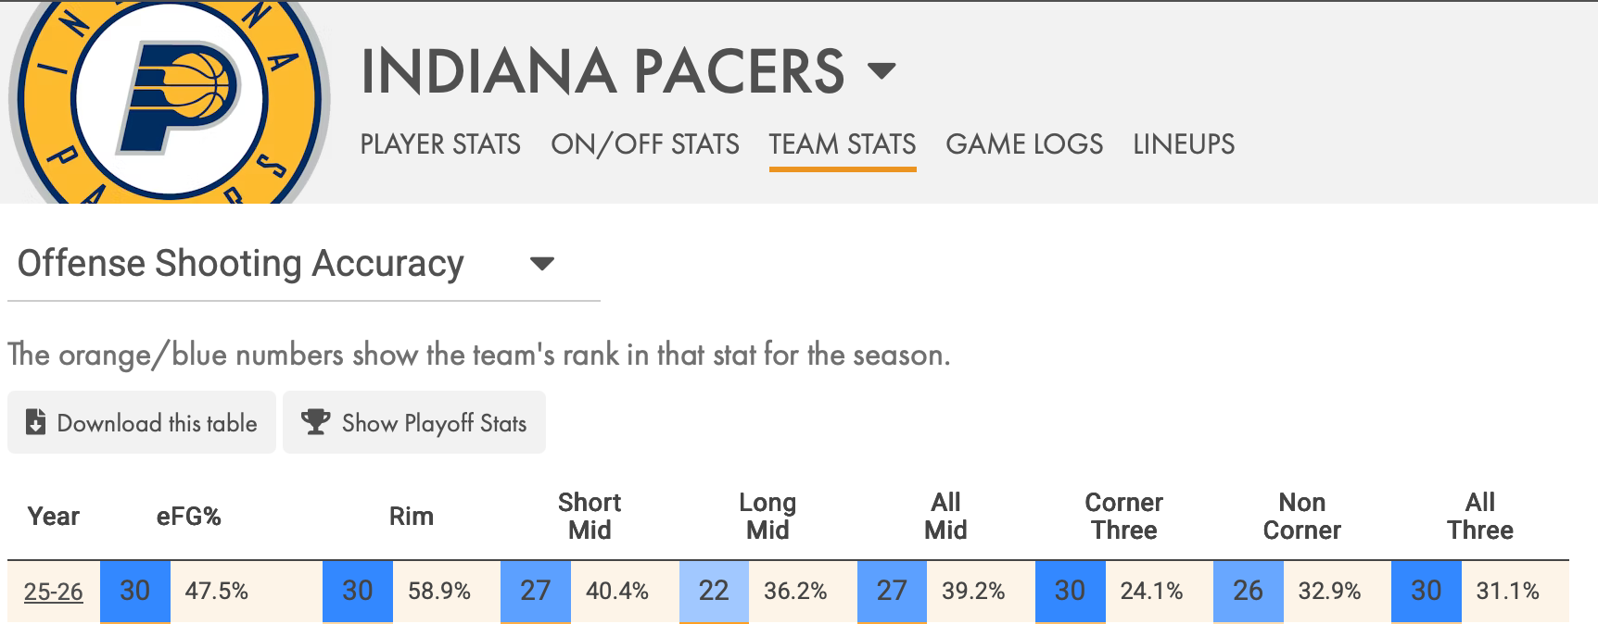Screen dimensions: 1598x624
Task: Open the Lineups tab
Action: pyautogui.click(x=1184, y=144)
